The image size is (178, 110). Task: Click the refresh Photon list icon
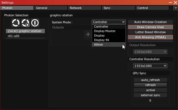point(16,23)
